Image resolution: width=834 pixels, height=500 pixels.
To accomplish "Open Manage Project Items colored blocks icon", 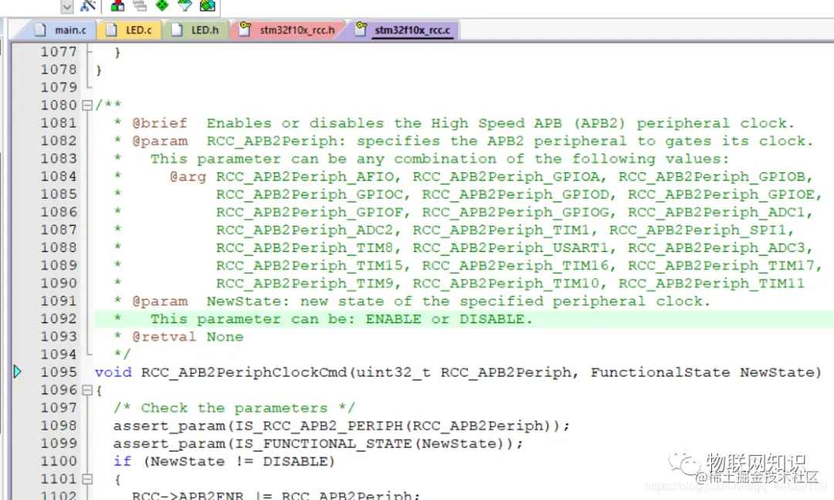I will 117,6.
